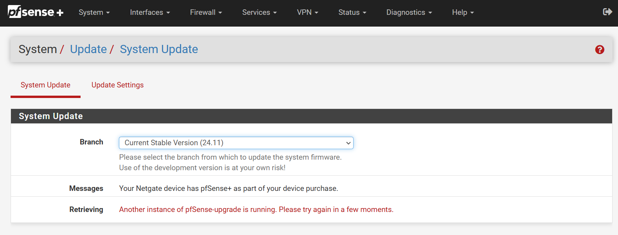The image size is (618, 235).
Task: Expand the Status menu
Action: [352, 12]
